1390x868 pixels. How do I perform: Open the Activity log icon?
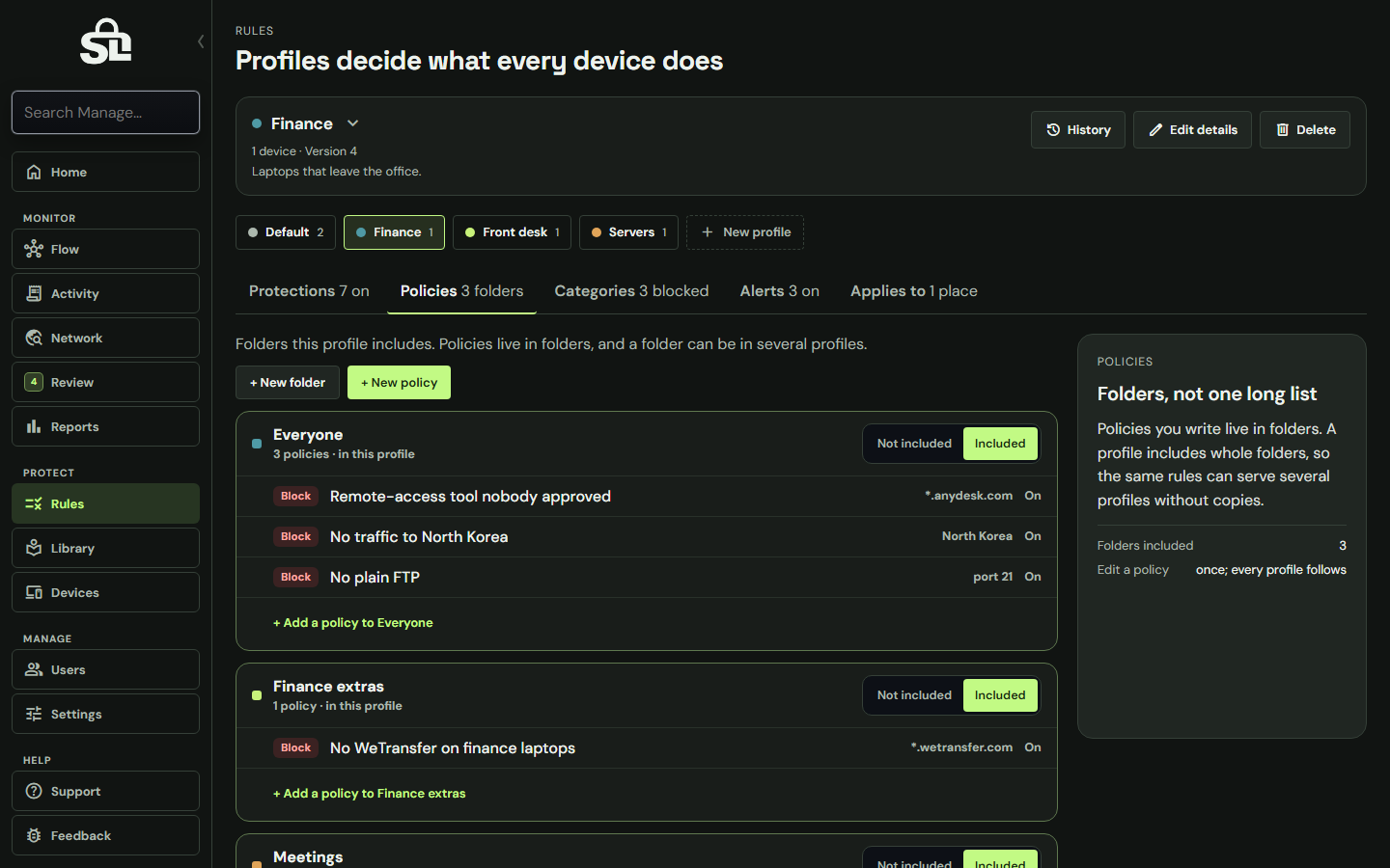(34, 293)
